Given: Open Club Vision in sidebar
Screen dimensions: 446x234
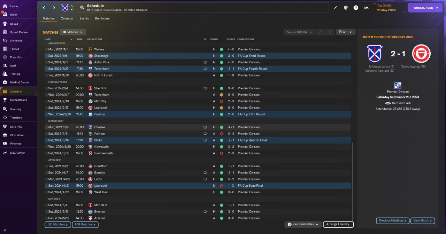Looking at the screenshot, I should pos(17,135).
